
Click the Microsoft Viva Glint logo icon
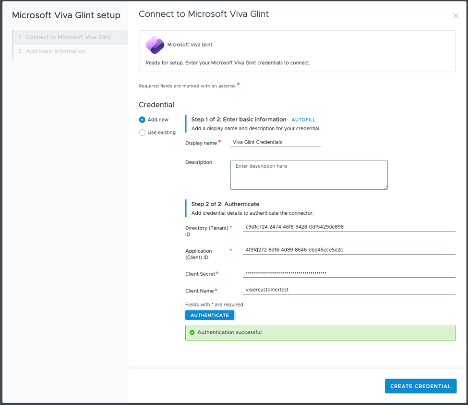(x=155, y=45)
